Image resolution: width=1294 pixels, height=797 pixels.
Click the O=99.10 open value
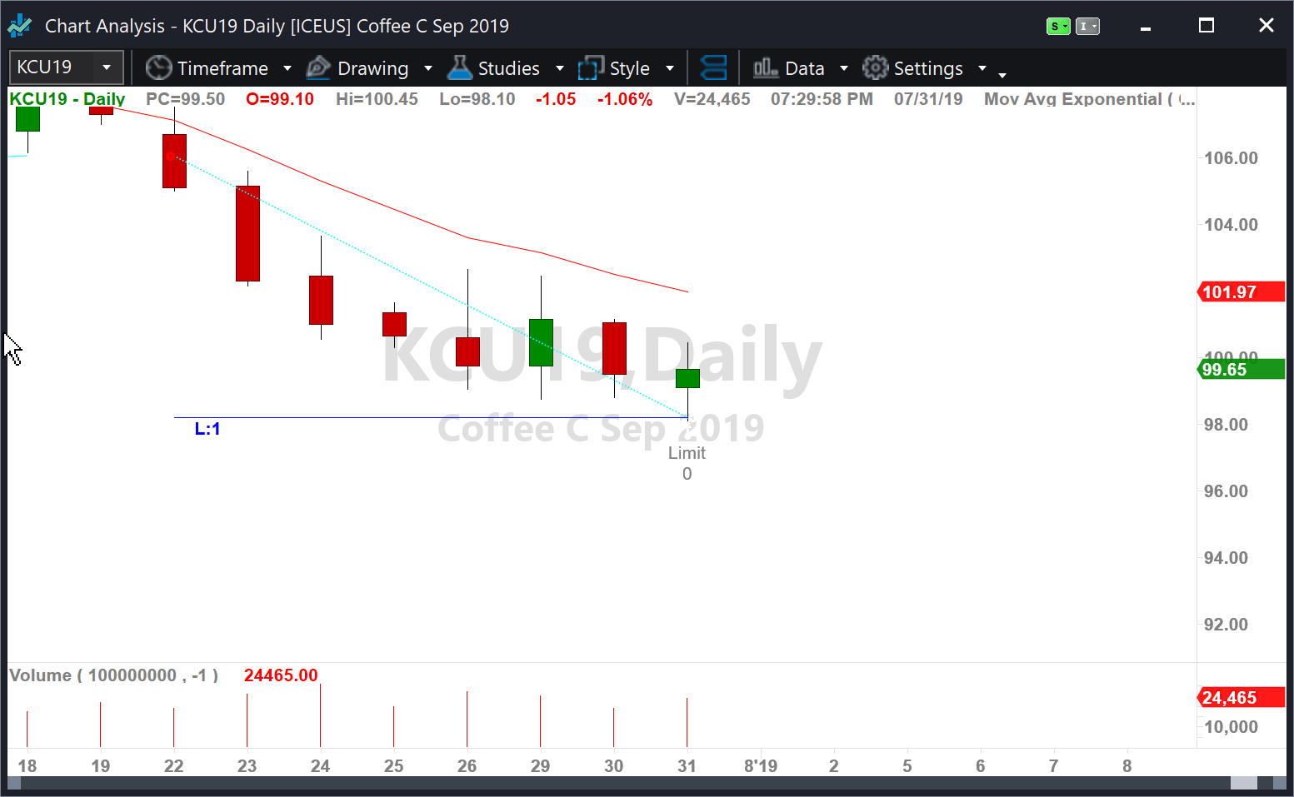click(280, 99)
